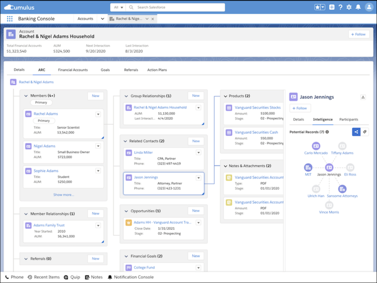Collapse the Financial Goals section
This screenshot has width=377, height=283.
[126, 256]
